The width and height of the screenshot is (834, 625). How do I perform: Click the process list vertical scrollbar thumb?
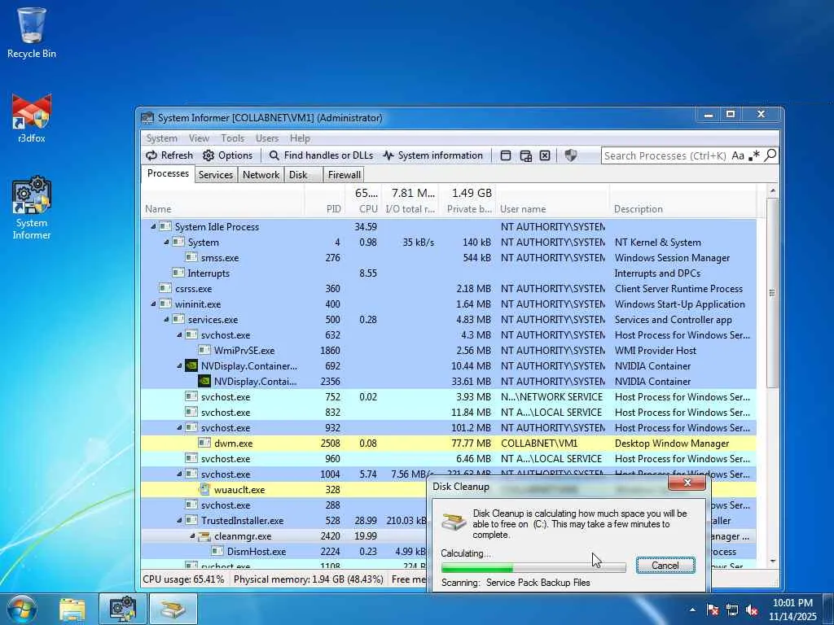[x=772, y=293]
